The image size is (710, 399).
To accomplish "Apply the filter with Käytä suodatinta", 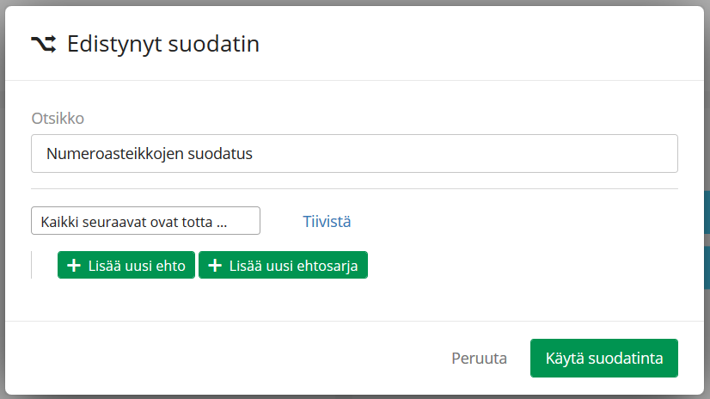I will coord(604,359).
